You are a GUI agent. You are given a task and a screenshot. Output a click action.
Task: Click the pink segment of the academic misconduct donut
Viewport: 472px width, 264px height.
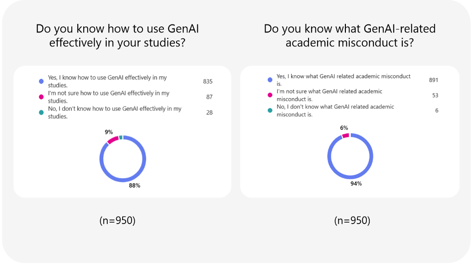pyautogui.click(x=345, y=136)
